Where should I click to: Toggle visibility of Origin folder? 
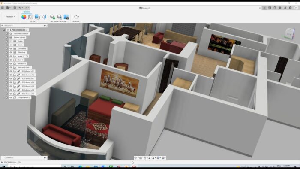click(11, 41)
